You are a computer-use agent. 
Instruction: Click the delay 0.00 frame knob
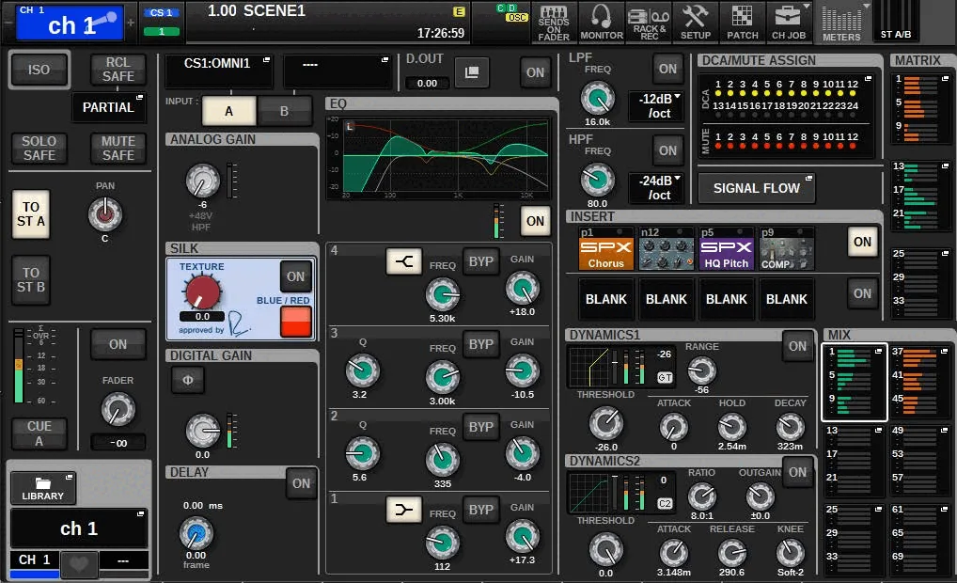point(196,533)
